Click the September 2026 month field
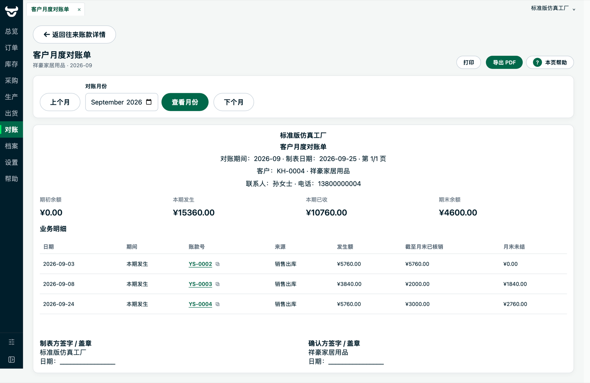Image resolution: width=590 pixels, height=383 pixels. 122,102
